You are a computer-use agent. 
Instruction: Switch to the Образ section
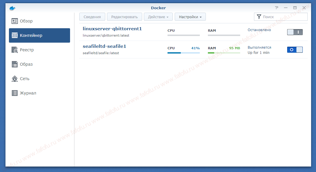[39, 64]
